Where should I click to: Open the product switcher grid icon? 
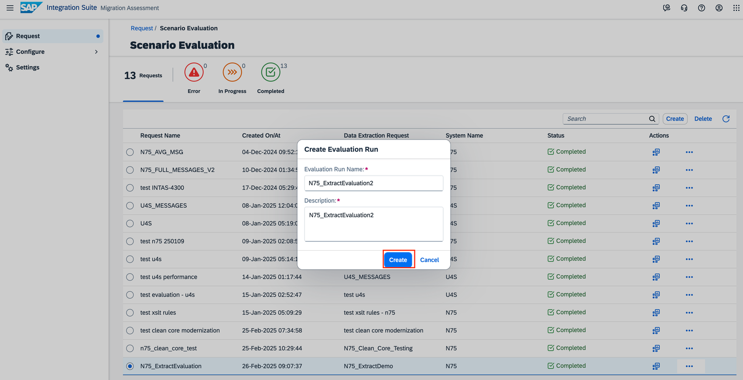736,8
